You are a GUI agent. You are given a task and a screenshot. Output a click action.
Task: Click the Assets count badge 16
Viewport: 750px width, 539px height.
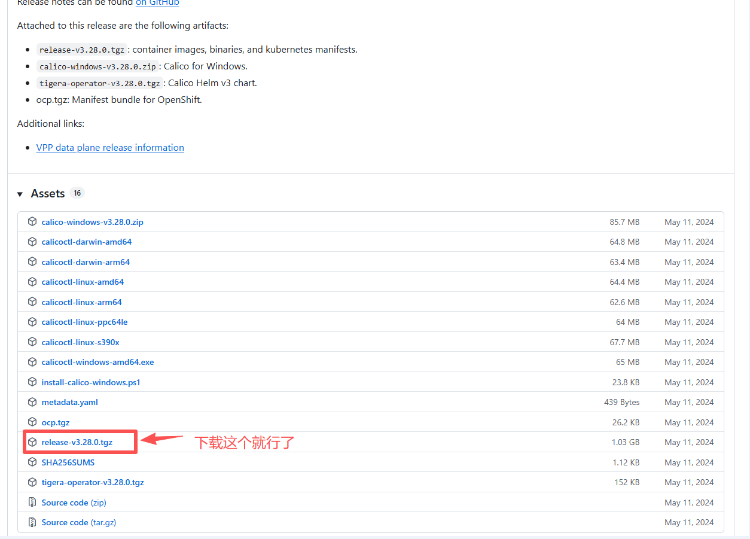(77, 193)
